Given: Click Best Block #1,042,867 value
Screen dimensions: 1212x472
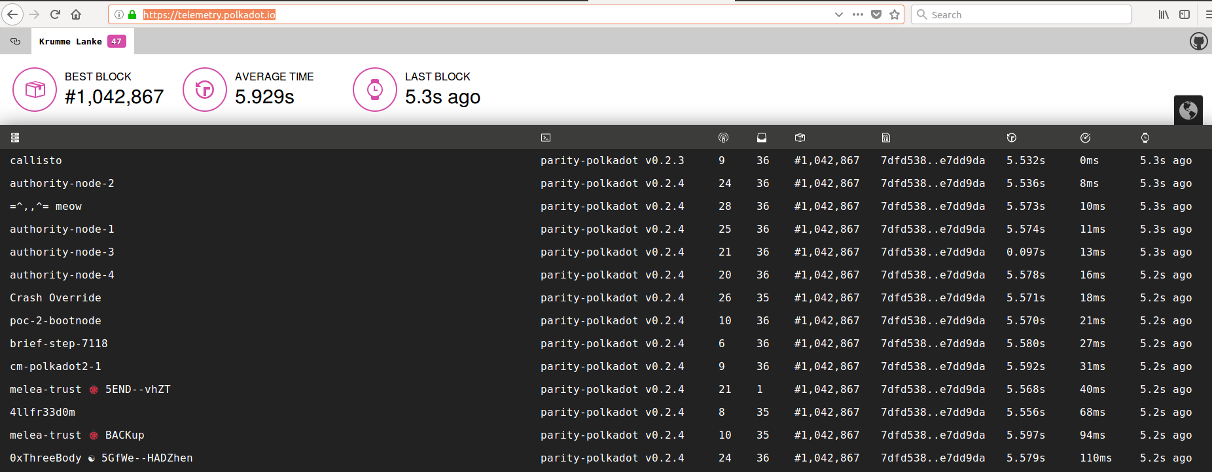Looking at the screenshot, I should (115, 97).
